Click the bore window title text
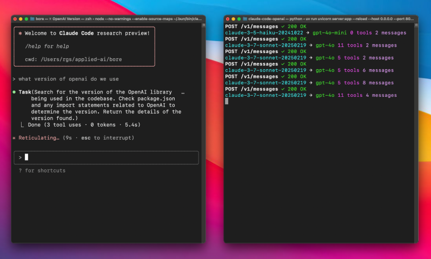431x259 pixels. (x=119, y=19)
